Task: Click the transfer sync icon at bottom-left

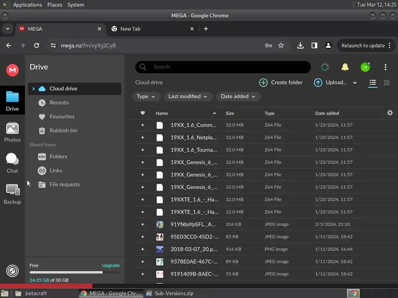Action: [12, 270]
